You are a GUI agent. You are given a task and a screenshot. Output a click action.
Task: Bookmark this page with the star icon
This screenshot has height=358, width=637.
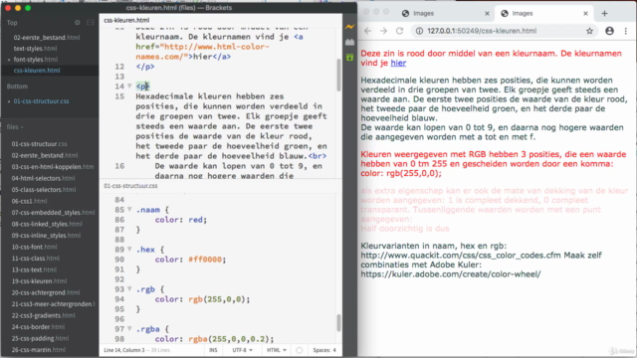point(589,31)
